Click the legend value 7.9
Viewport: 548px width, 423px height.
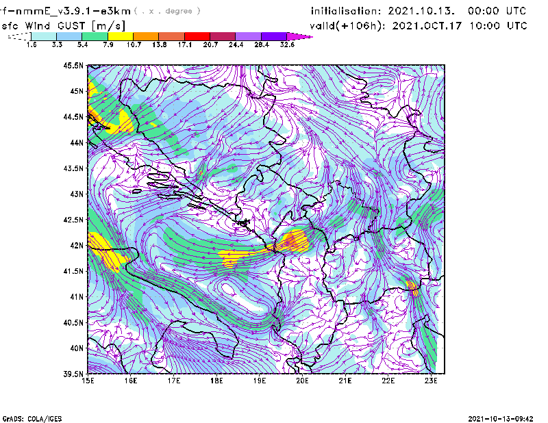coord(108,44)
